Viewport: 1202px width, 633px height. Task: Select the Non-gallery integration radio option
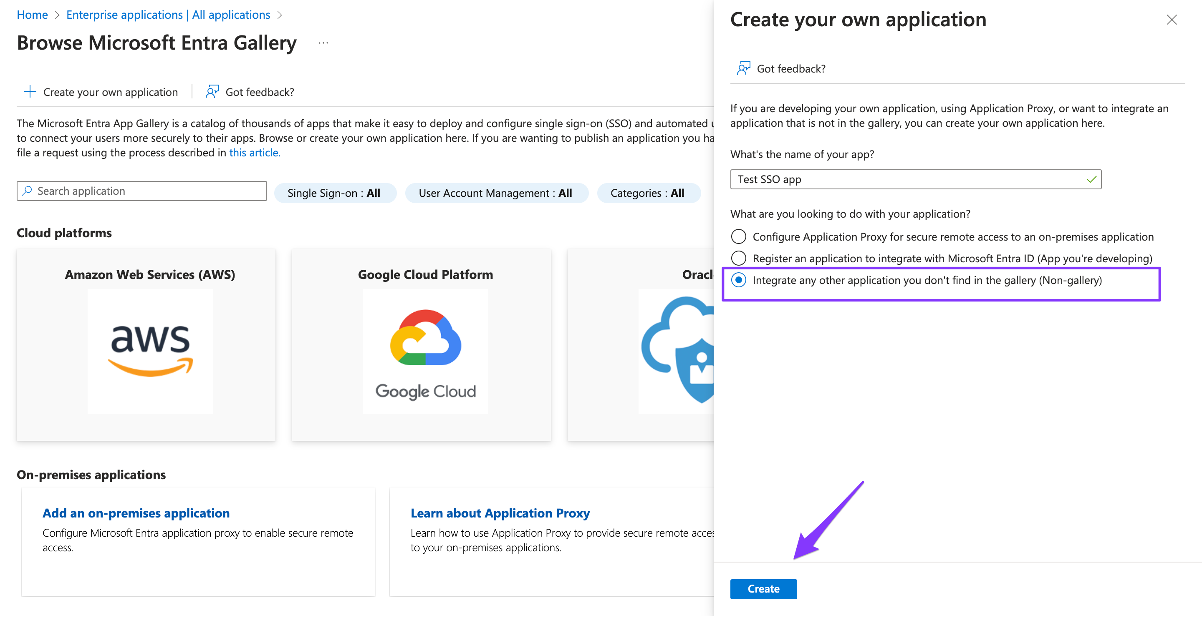point(739,281)
